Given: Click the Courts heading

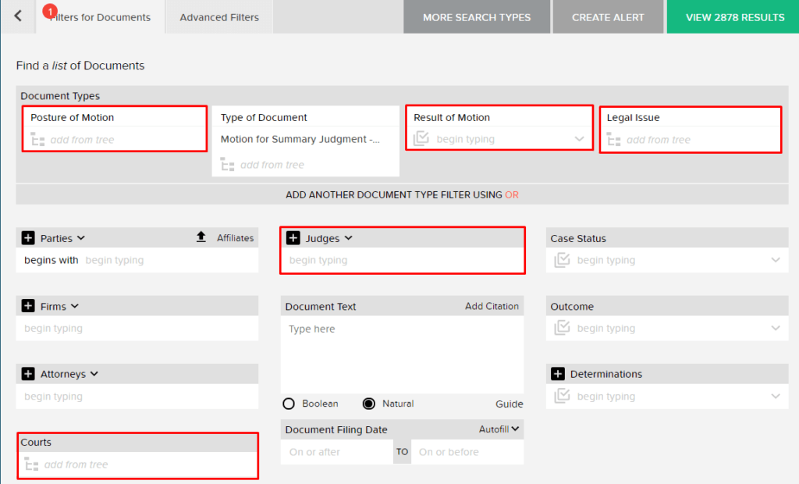Looking at the screenshot, I should click(36, 442).
